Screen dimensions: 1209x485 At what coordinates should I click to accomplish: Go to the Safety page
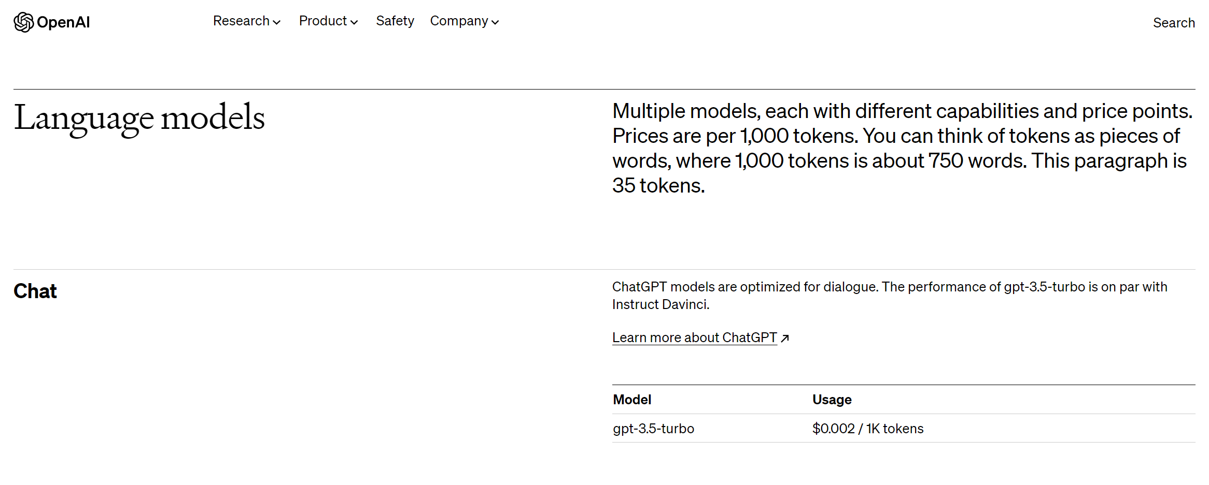coord(395,21)
